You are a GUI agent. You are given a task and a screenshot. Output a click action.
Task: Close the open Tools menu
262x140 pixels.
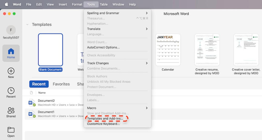coord(91,4)
